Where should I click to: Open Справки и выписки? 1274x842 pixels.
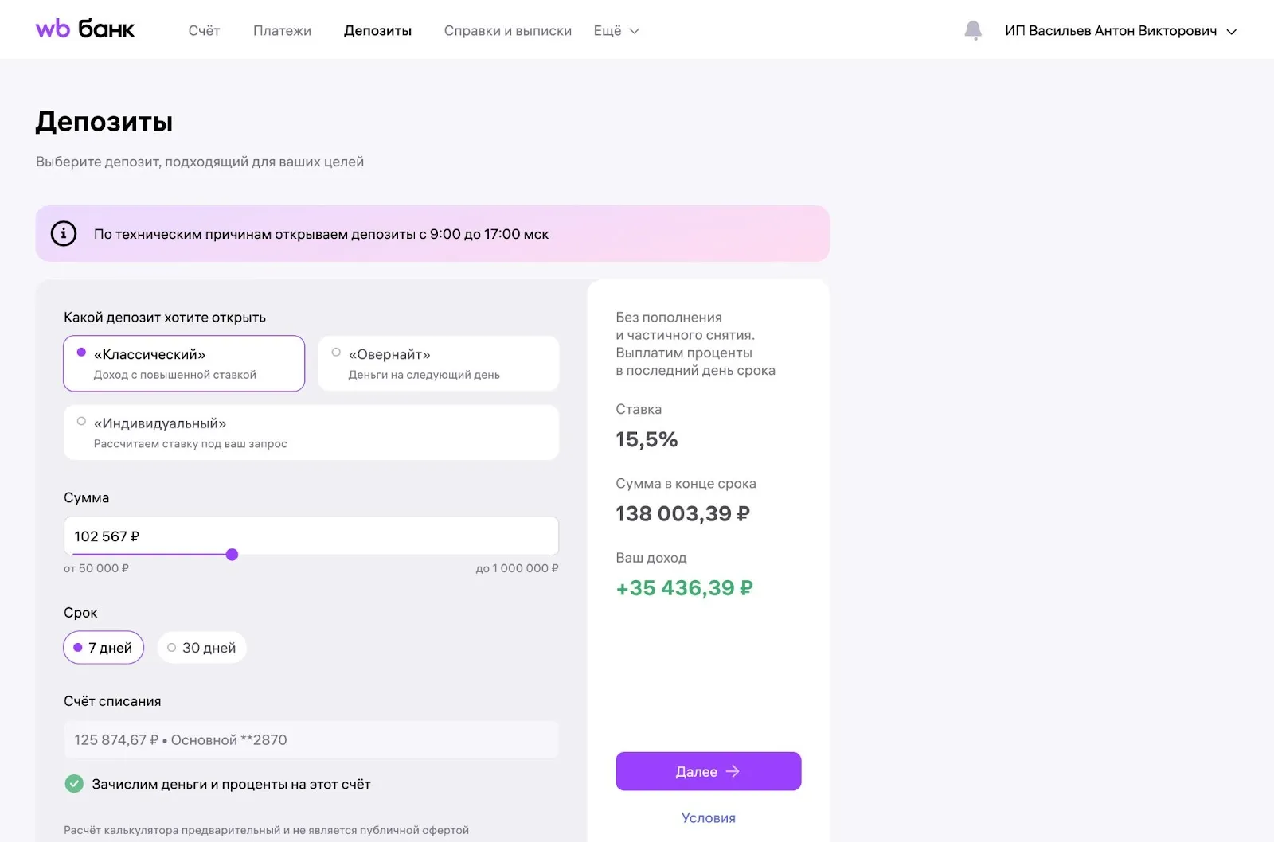507,31
